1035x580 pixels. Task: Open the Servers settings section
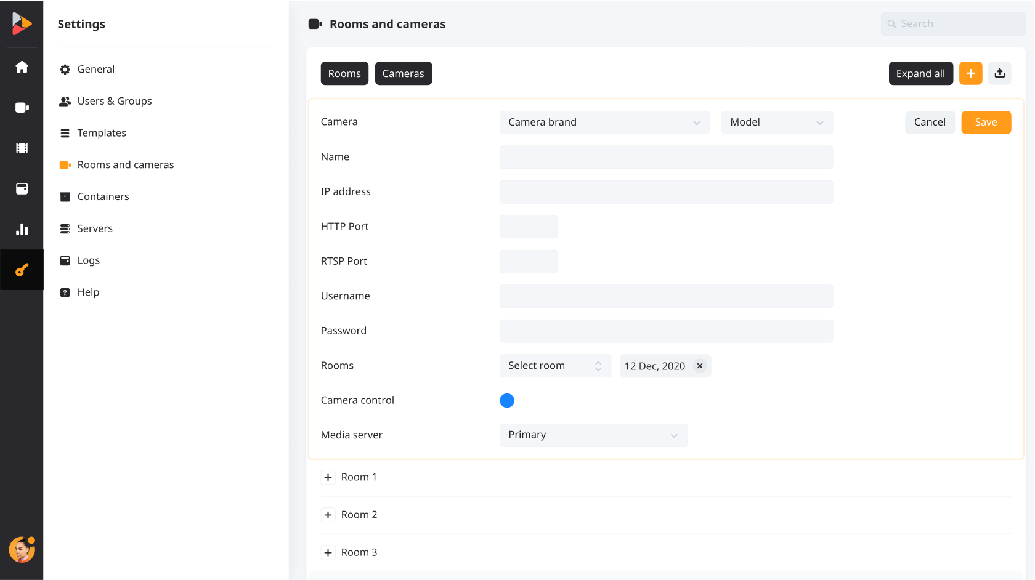coord(95,228)
